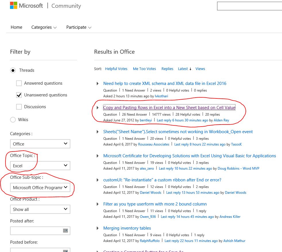
Task: Click the search box at top
Action: point(249,6)
